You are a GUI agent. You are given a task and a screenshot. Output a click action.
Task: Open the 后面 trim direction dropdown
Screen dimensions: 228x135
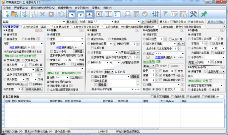pos(134,53)
